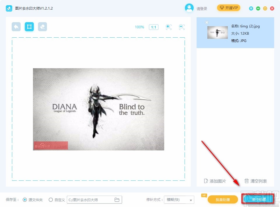Click the 100% zoom level text
Image resolution: width=280 pixels, height=207 pixels.
[x=139, y=27]
